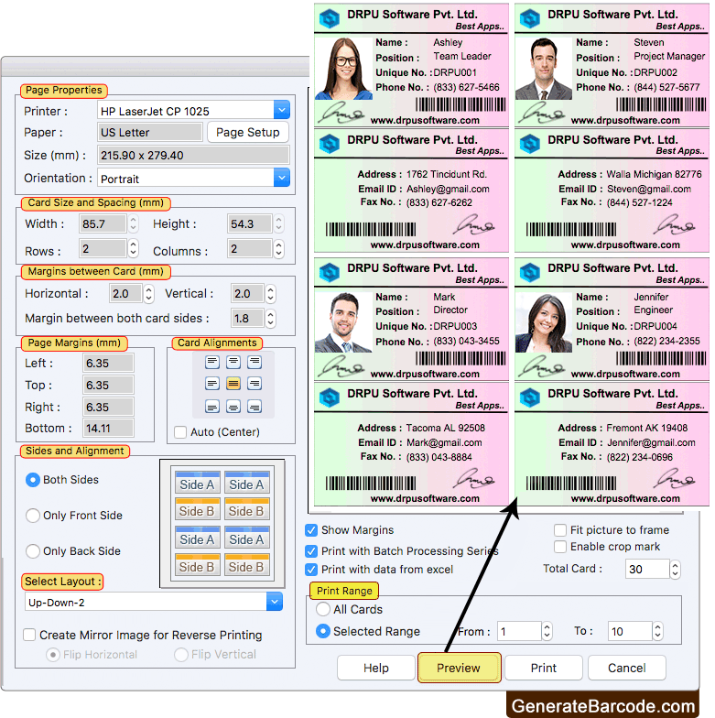Screen dimensions: 715x718
Task: Enable Create Mirror Image for Reverse Printing
Action: coord(29,636)
